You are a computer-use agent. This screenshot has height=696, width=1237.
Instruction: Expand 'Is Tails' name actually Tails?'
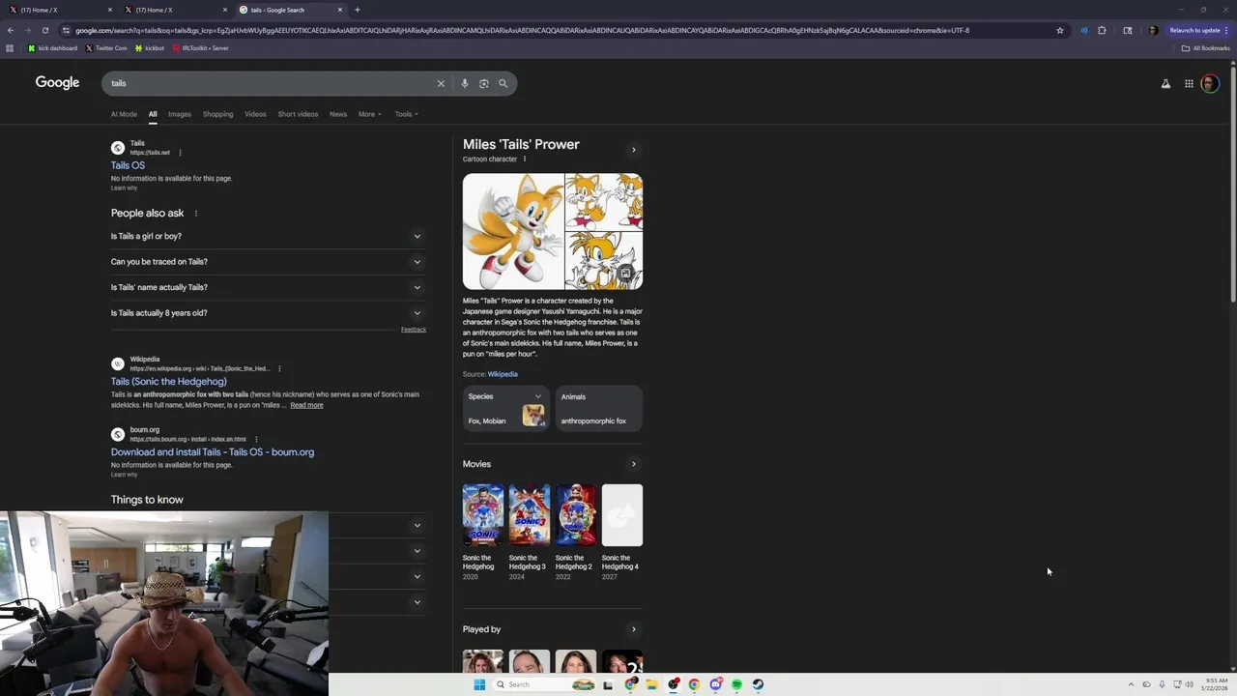click(x=269, y=287)
